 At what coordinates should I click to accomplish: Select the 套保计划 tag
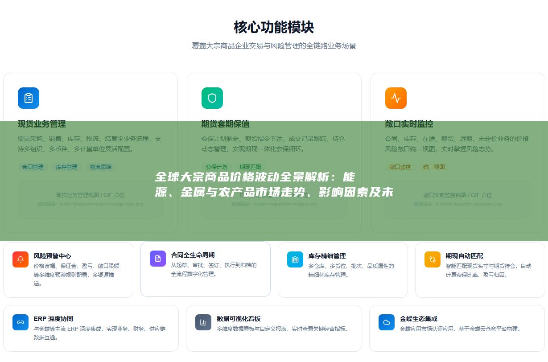point(217,167)
